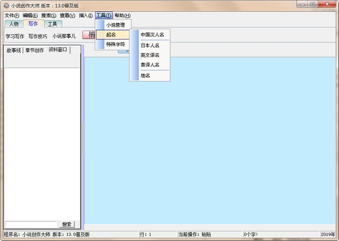Choose 特殊字符 in the tools menu
Image resolution: width=339 pixels, height=241 pixels.
coord(115,44)
